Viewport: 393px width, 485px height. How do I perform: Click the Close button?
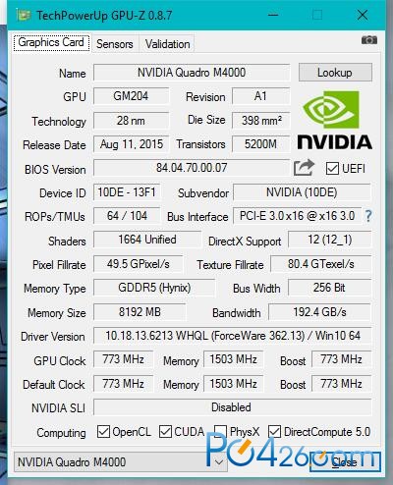345,461
